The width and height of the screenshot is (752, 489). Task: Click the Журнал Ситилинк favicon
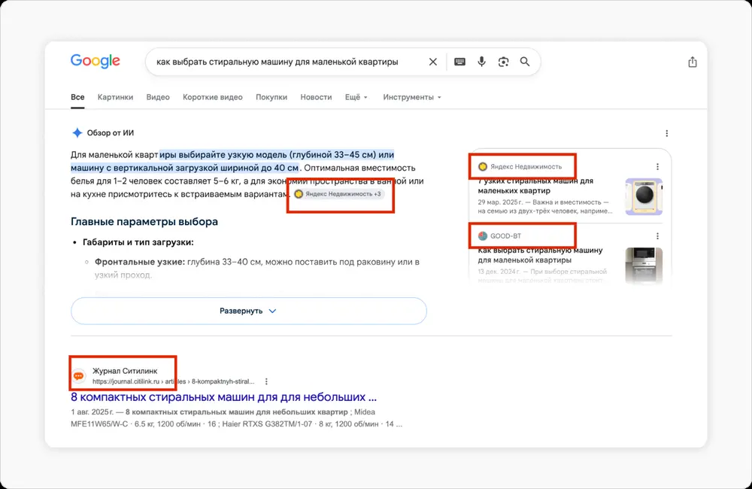pyautogui.click(x=79, y=375)
